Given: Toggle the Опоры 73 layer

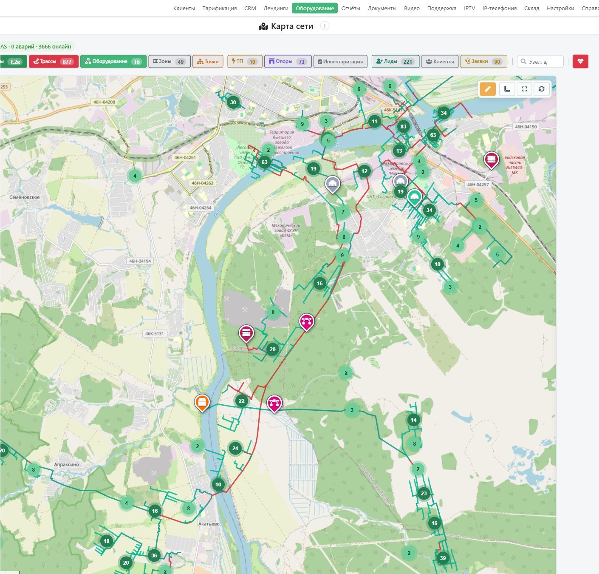Looking at the screenshot, I should coord(288,61).
